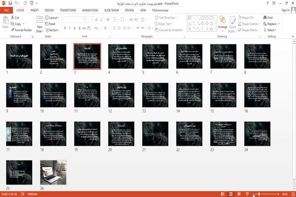
Task: Open Shape Effects menu
Action: [x=248, y=30]
